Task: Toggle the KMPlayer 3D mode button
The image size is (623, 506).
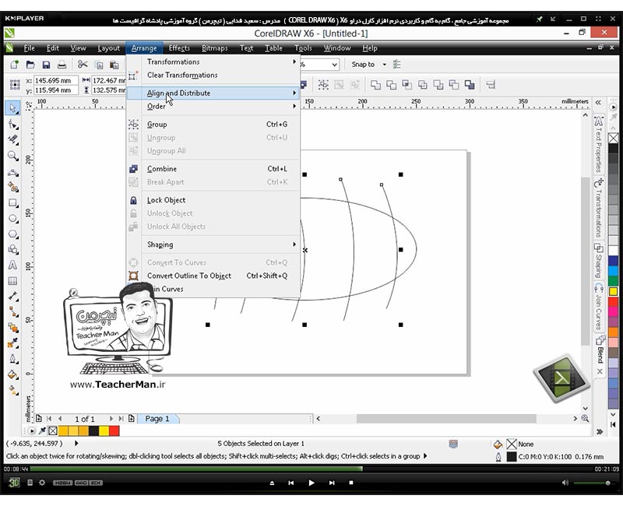Action: (x=14, y=483)
